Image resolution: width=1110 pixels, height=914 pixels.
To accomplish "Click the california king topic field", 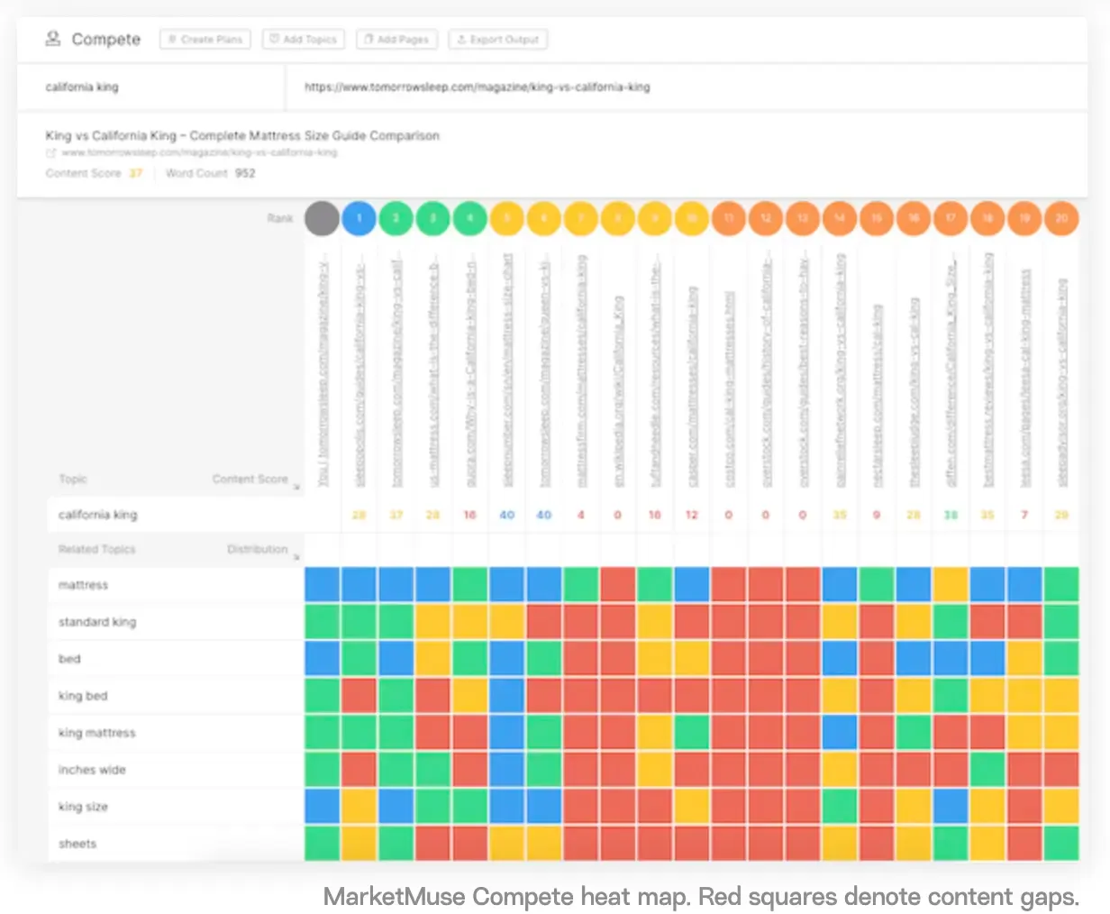I will pyautogui.click(x=150, y=87).
